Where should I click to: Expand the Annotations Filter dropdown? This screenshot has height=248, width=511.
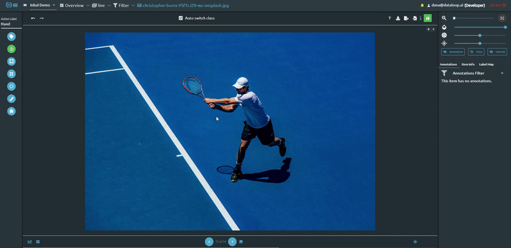[502, 74]
